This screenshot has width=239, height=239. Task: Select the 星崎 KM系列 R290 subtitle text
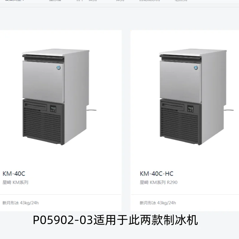tap(159, 182)
